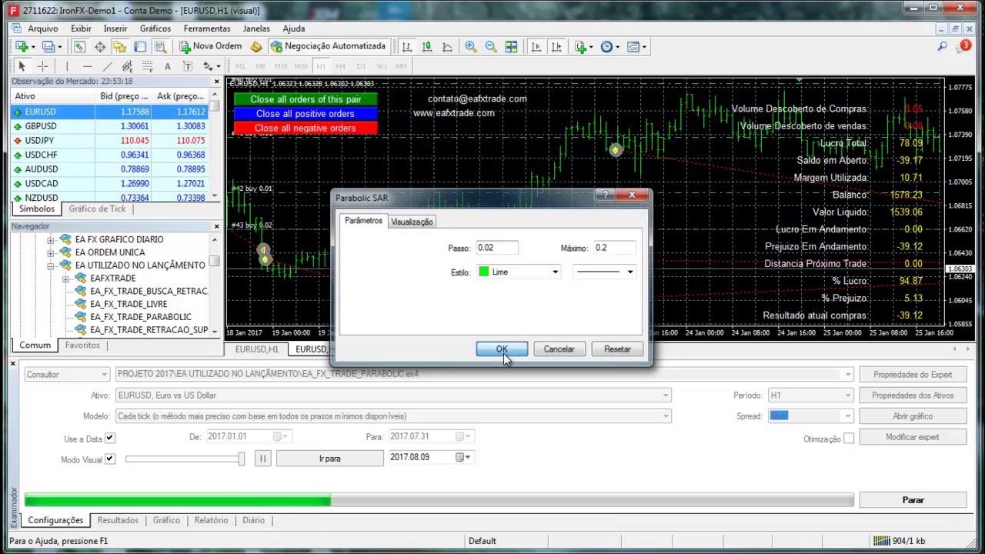Select the vertical line drawing tool

pos(67,67)
